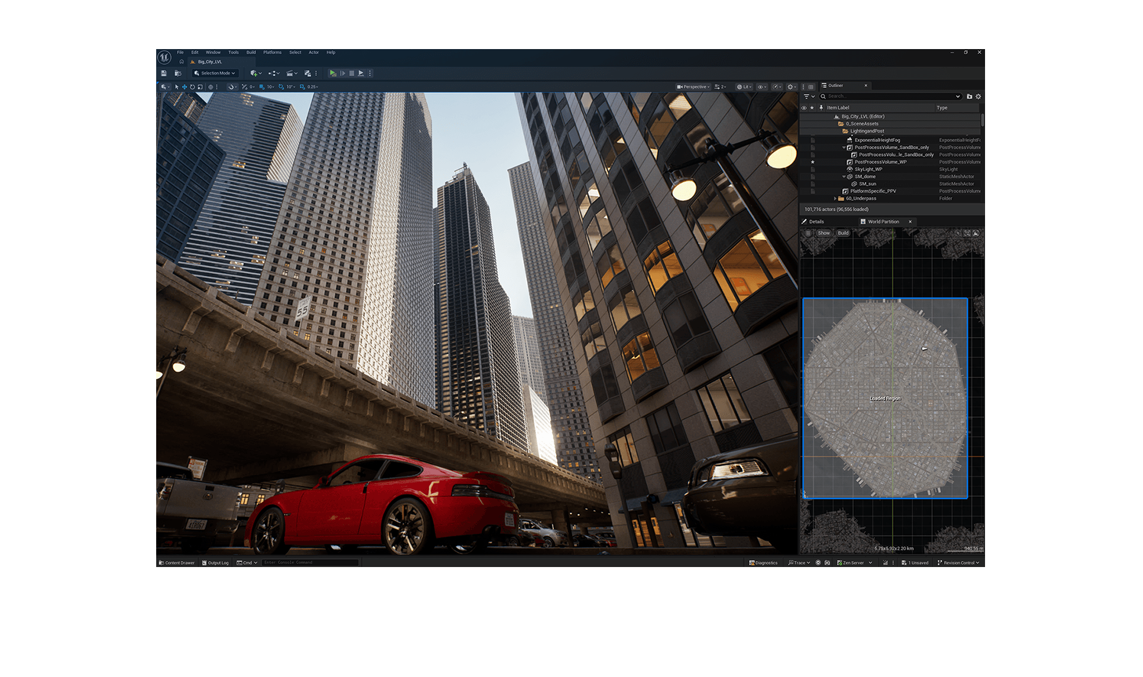
Task: Open the cinematics clapperboard dropdown
Action: [292, 73]
